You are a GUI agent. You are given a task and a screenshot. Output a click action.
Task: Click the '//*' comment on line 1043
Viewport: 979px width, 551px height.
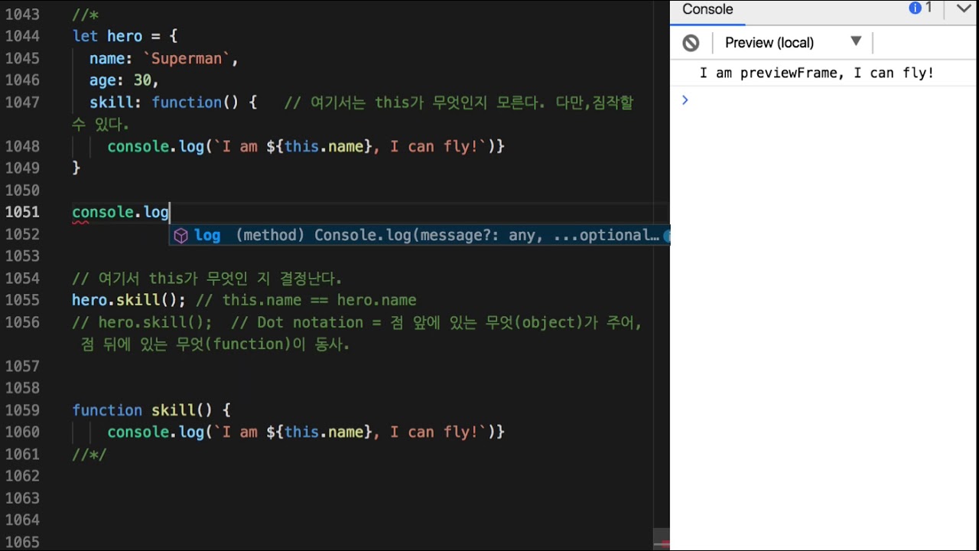click(85, 14)
